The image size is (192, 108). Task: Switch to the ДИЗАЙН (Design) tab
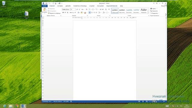coord(68,6)
